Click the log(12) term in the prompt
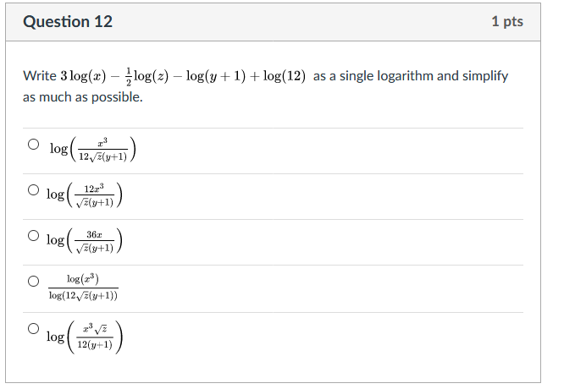The width and height of the screenshot is (564, 389). pyautogui.click(x=284, y=76)
